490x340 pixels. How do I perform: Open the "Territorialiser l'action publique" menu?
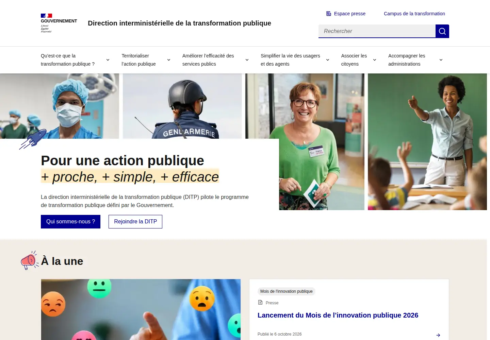[146, 60]
